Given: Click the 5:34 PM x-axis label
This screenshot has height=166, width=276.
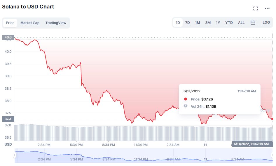Looking at the screenshot, I should click(76, 145).
